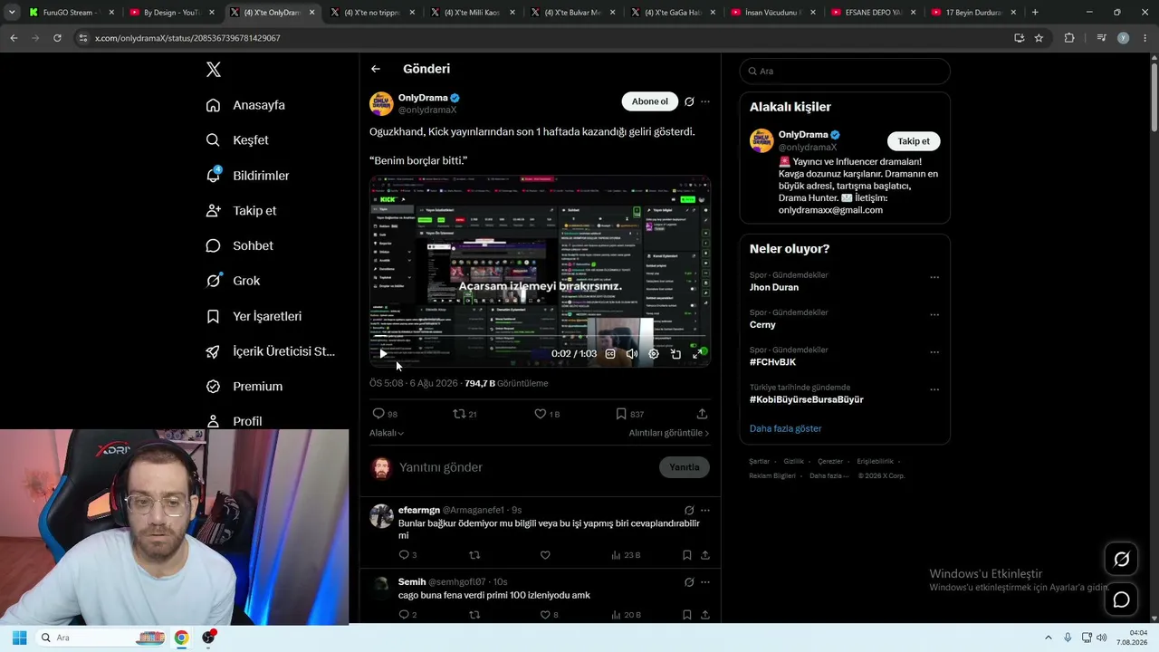Open İçerik Üreticisi Stüdyosu
The image size is (1159, 652).
[271, 351]
